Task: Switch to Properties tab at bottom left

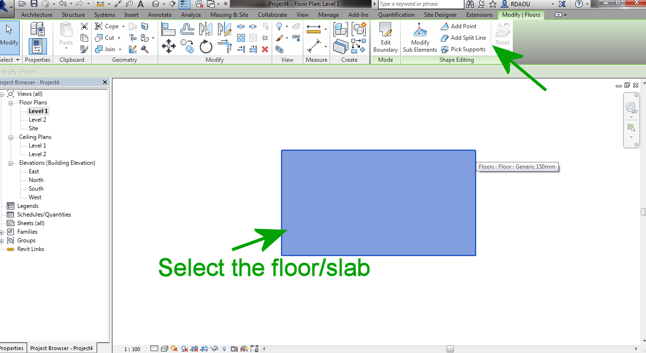Action: 12,348
